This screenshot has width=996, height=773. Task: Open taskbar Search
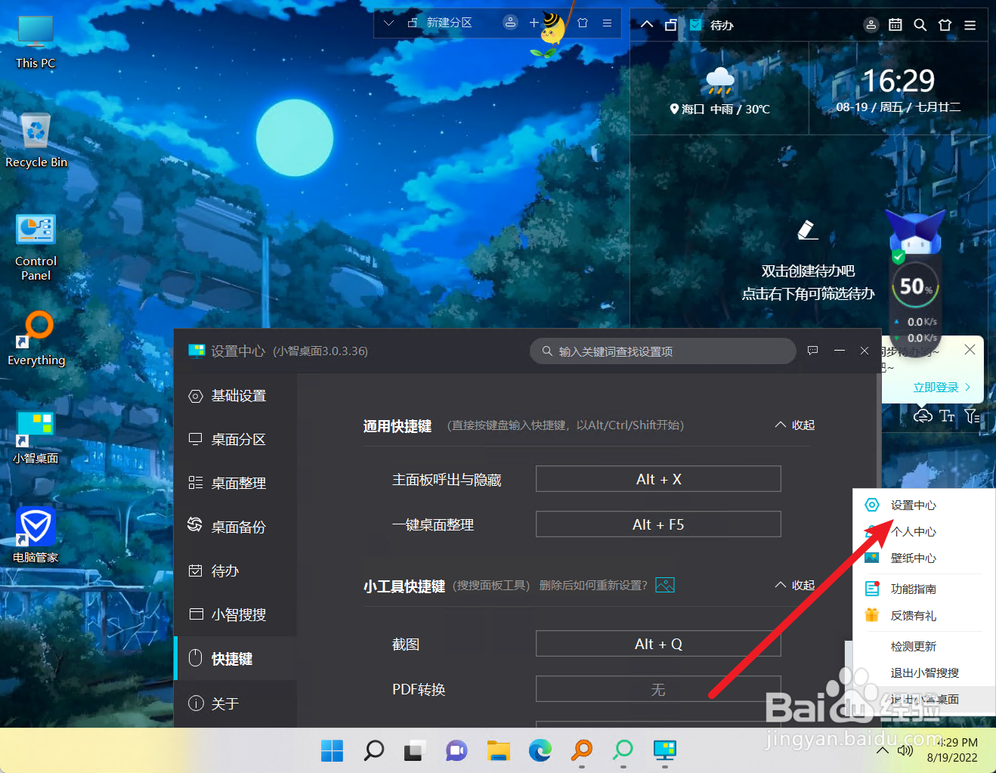click(373, 750)
